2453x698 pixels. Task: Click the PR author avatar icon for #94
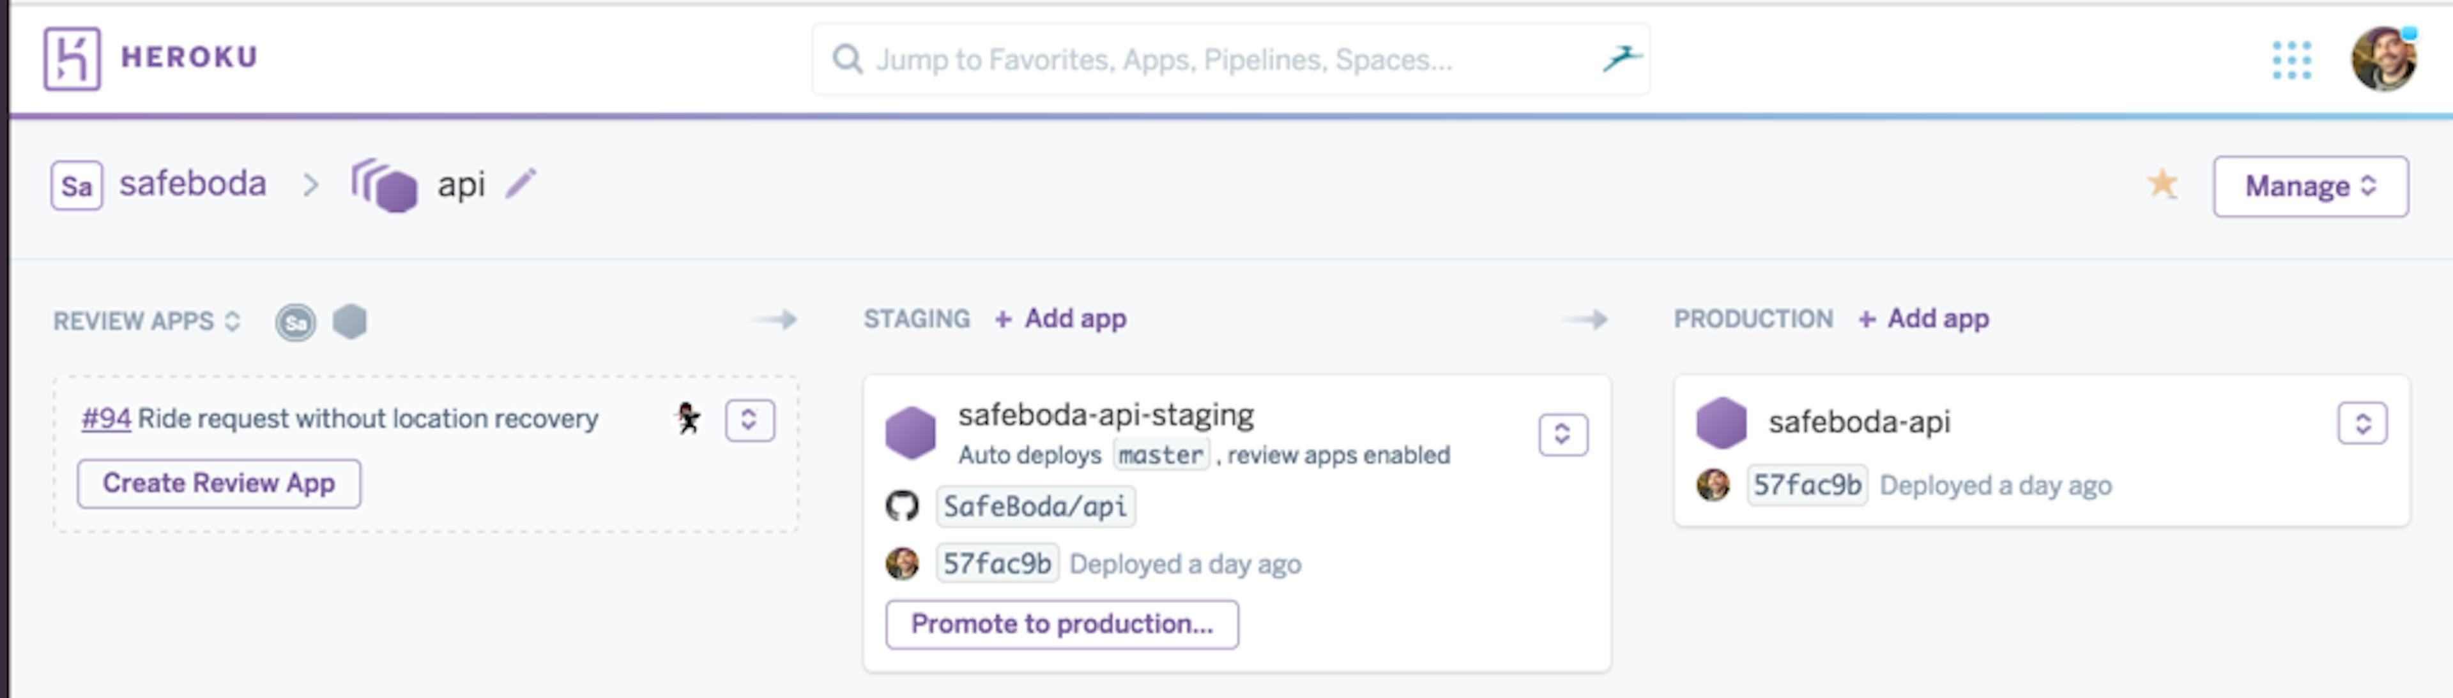pos(687,419)
